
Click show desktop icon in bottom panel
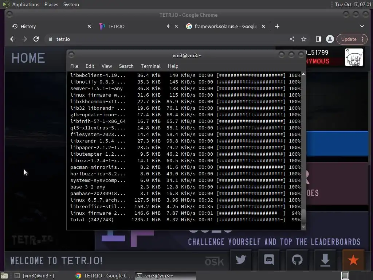point(4,276)
